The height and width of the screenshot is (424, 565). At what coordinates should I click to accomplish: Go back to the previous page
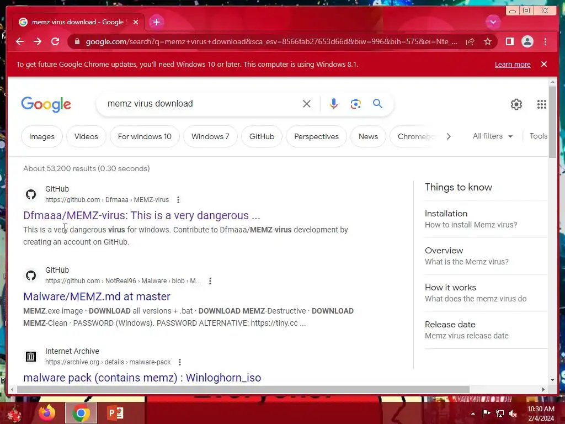click(x=20, y=41)
